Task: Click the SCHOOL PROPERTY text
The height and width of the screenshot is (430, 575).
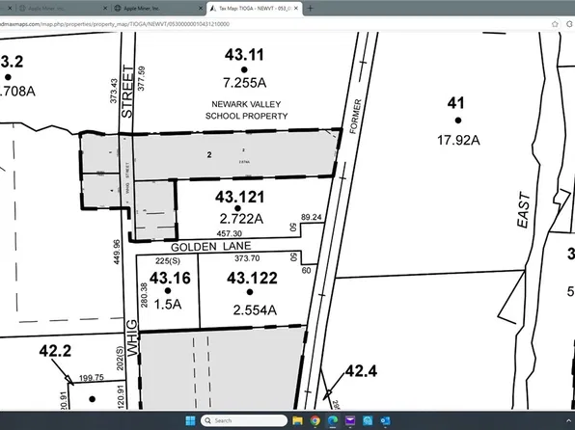Action: coord(246,116)
